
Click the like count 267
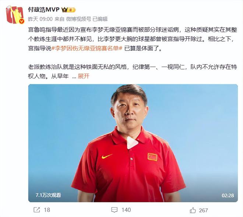(203, 210)
